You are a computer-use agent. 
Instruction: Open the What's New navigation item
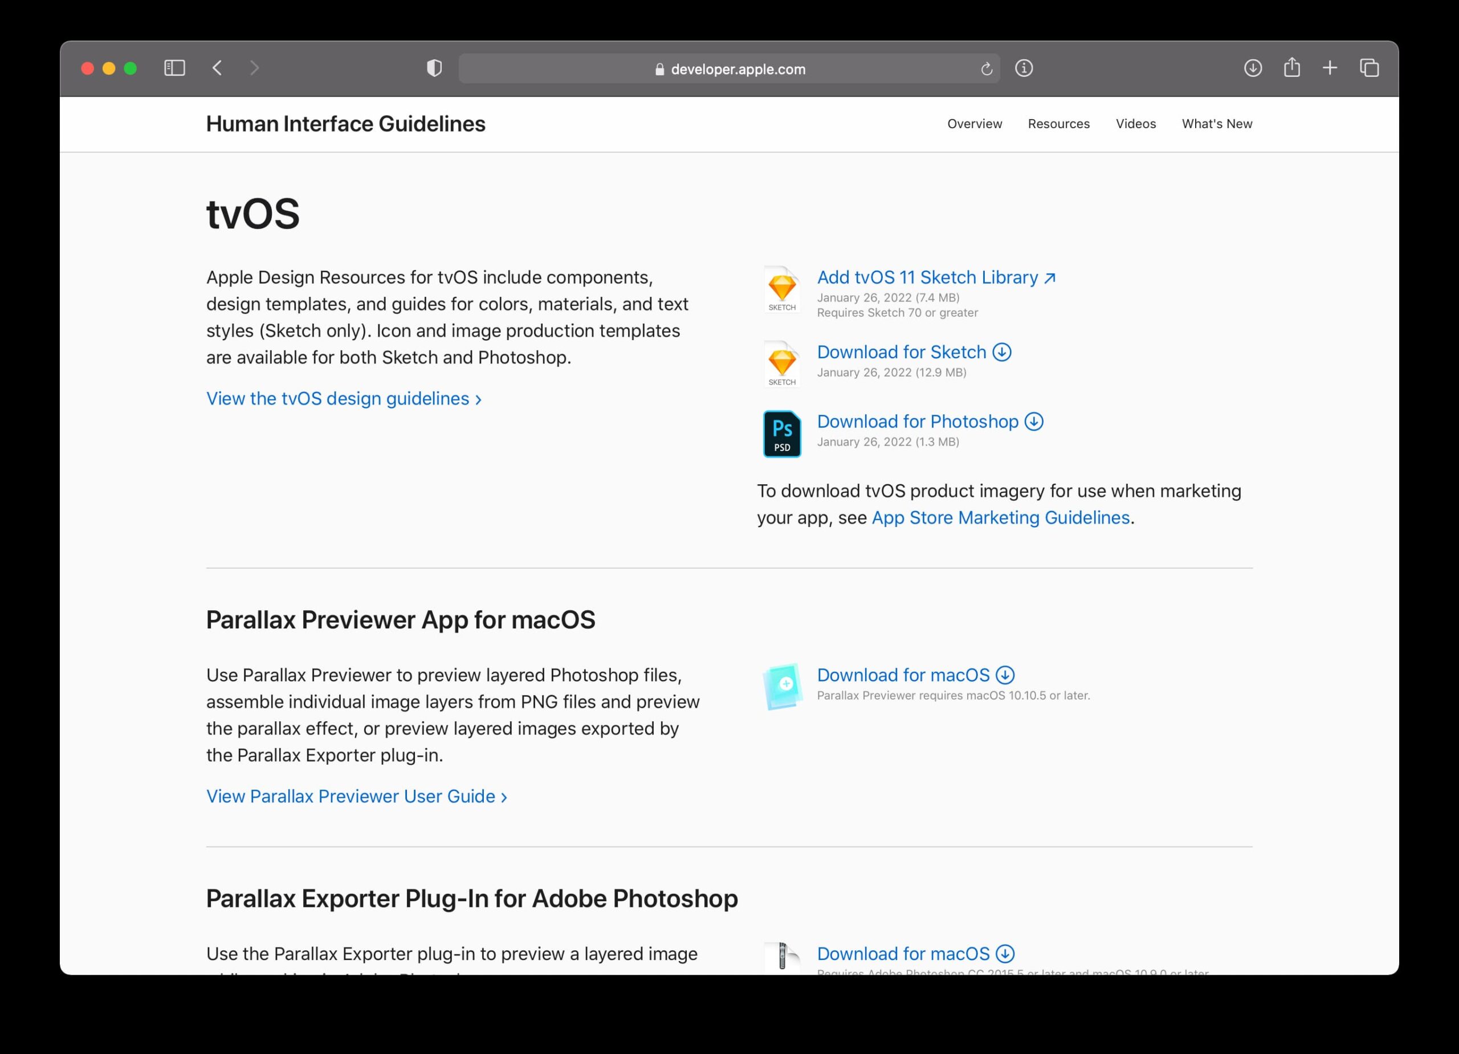click(x=1216, y=124)
